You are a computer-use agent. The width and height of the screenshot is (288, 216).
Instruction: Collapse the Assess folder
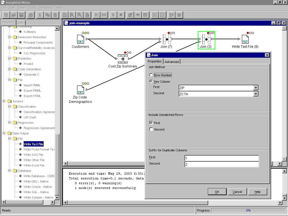pos(4,101)
